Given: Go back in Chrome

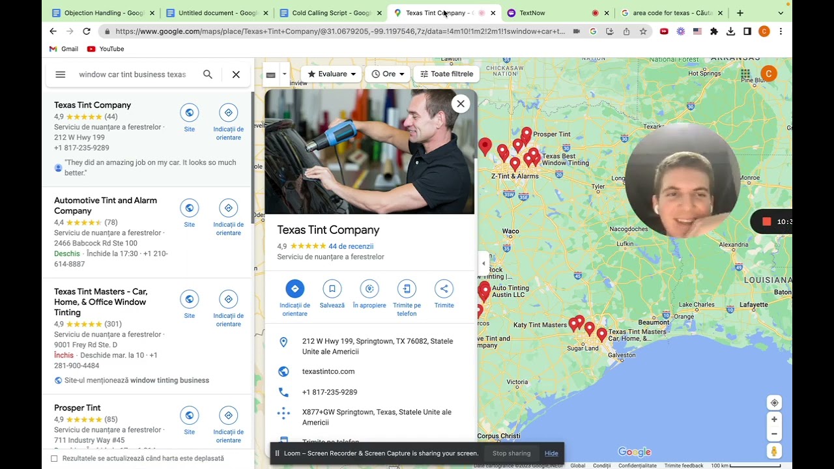Looking at the screenshot, I should click(53, 31).
